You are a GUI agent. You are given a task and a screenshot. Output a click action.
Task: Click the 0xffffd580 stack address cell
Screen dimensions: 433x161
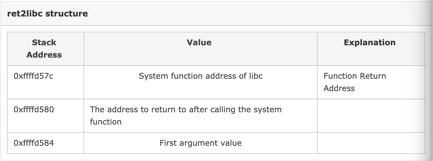point(46,116)
